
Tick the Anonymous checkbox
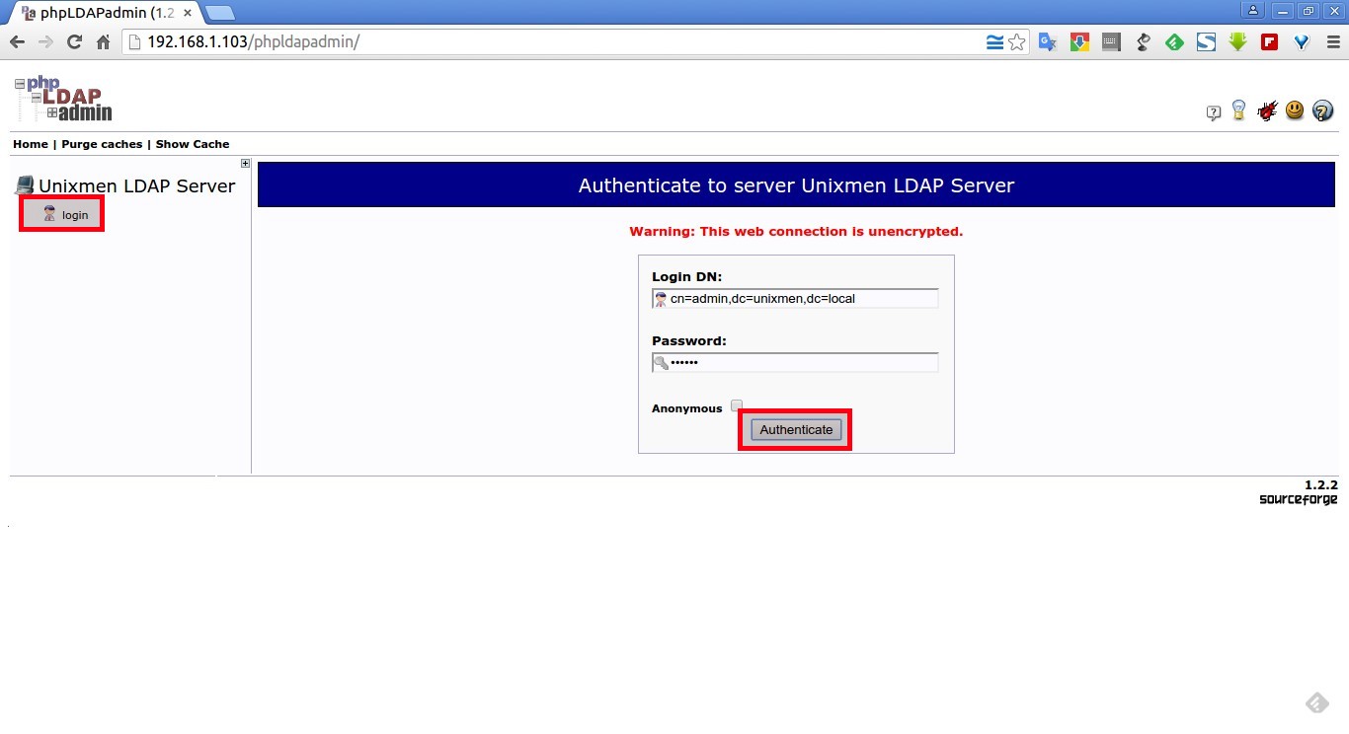tap(737, 405)
